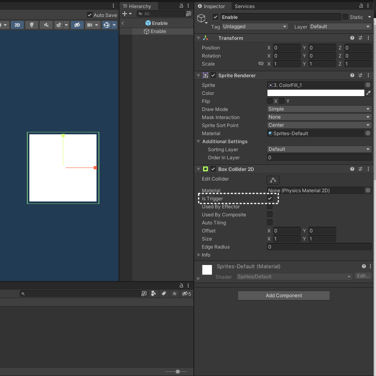
Task: Open Hierarchy search in separate window icon
Action: (189, 14)
